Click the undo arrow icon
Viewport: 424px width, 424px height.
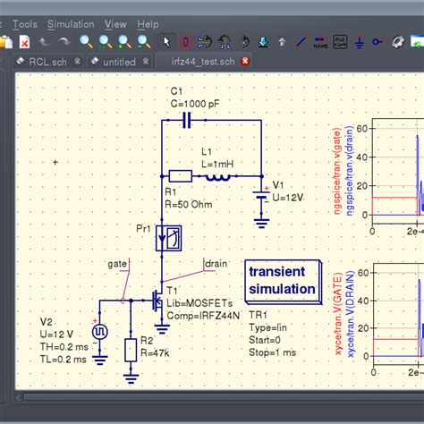(x=45, y=42)
